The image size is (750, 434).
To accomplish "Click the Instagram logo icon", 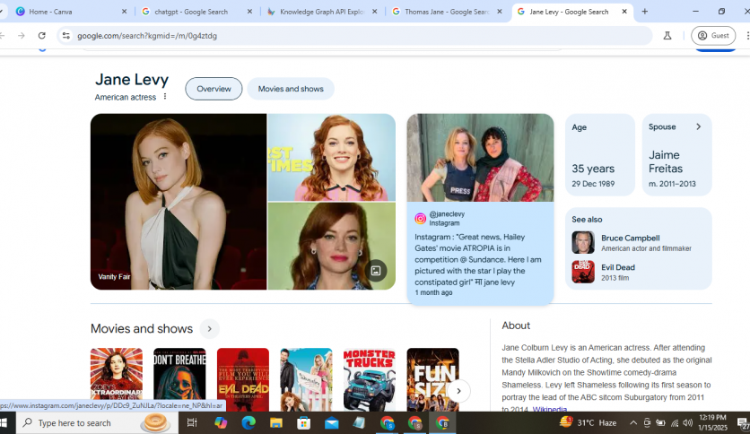I will [420, 219].
